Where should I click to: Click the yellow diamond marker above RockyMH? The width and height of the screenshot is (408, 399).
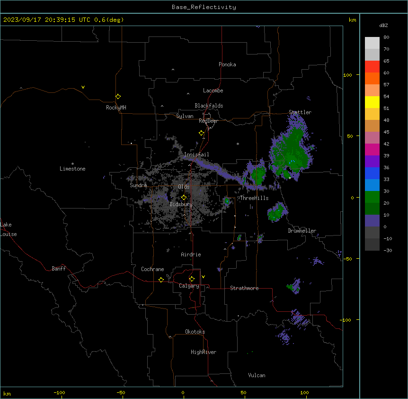point(118,97)
